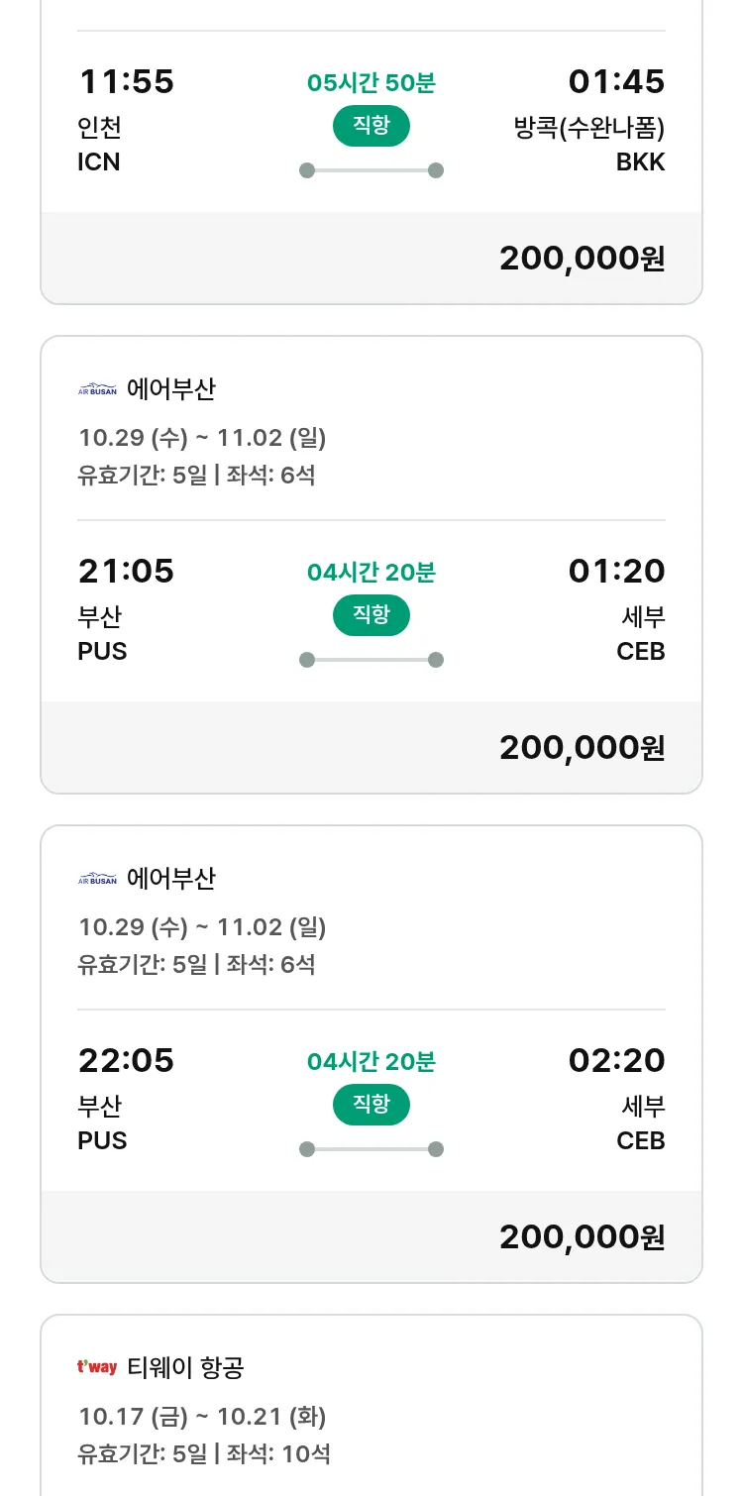Select the 200,000원 price on the 22:05 Cebu flight
Screen dimensions: 743x1496
coord(582,1237)
